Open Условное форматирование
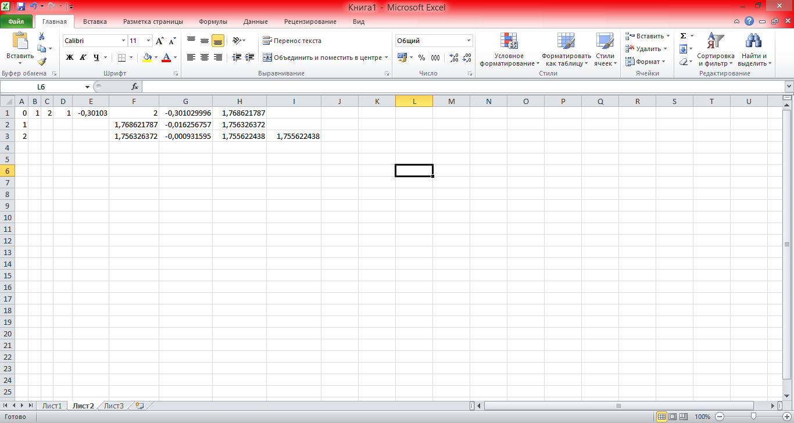This screenshot has width=794, height=423. coord(509,49)
